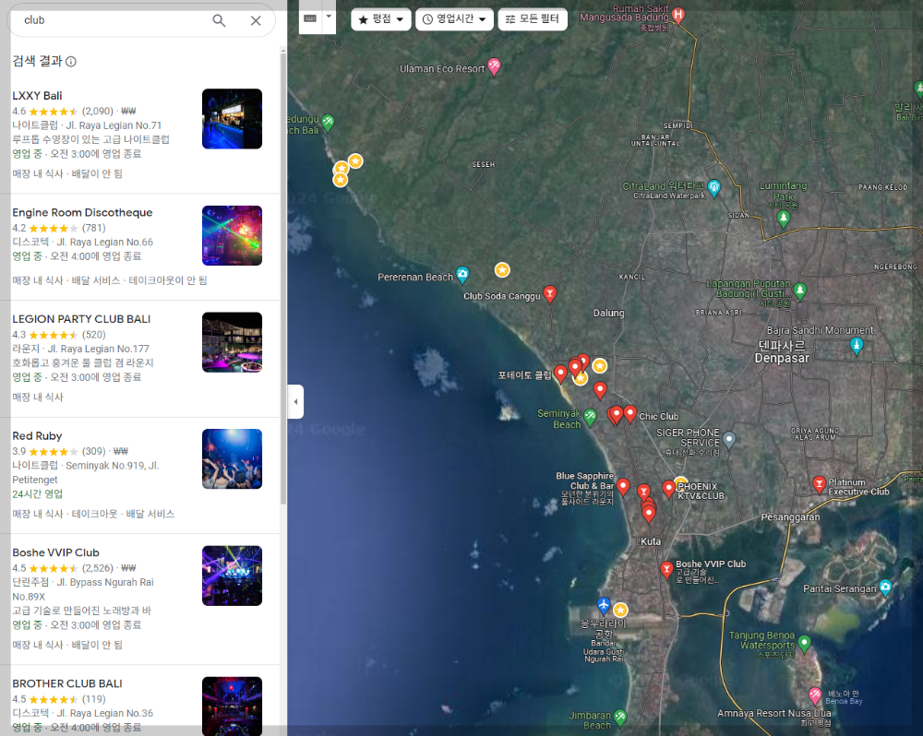The height and width of the screenshot is (736, 923).
Task: Click the Amnaya Resort Nusa Dua label
Action: coord(774,713)
